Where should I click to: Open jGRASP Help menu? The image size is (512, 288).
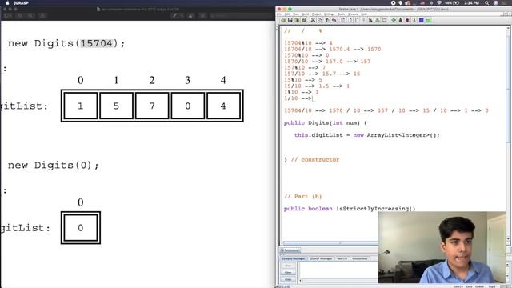tap(364, 14)
